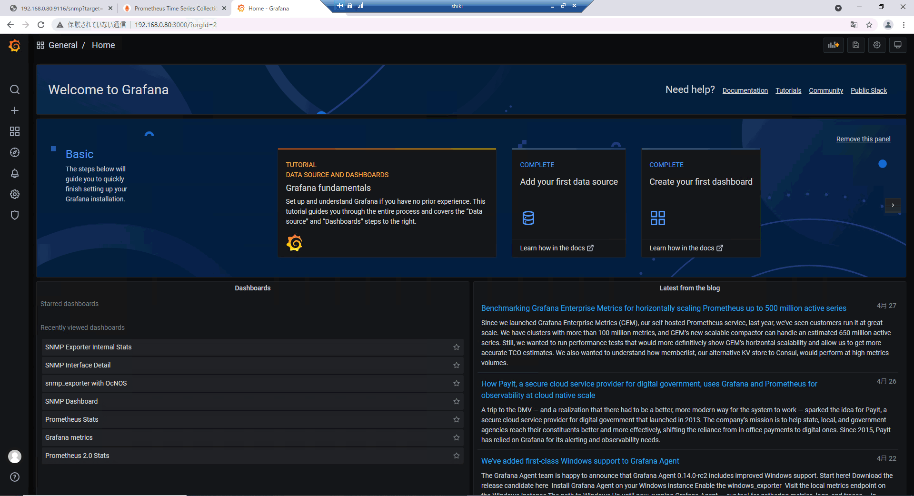Click the Home breadcrumb
The height and width of the screenshot is (496, 914).
coord(103,45)
